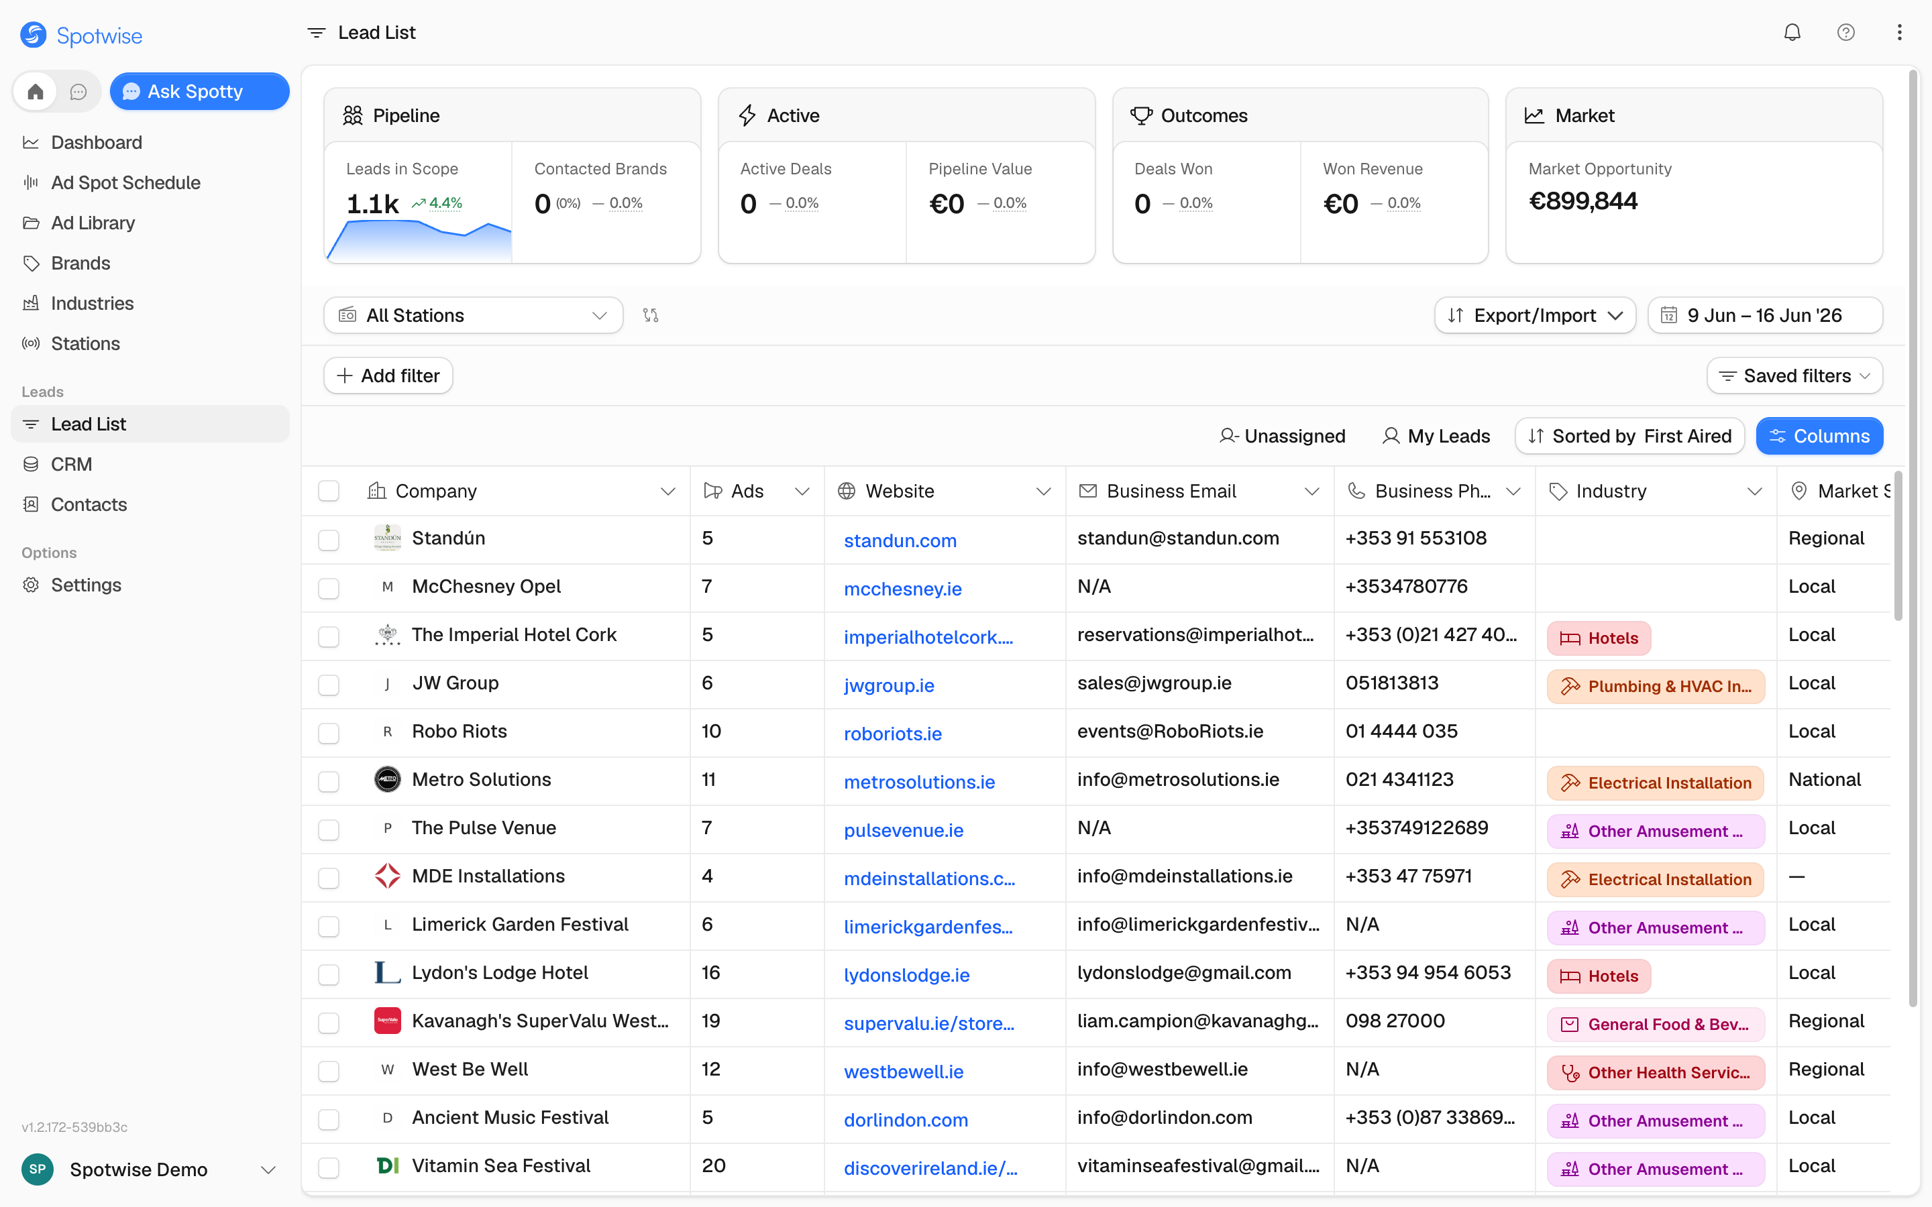
Task: Open the help question mark icon
Action: 1845,33
